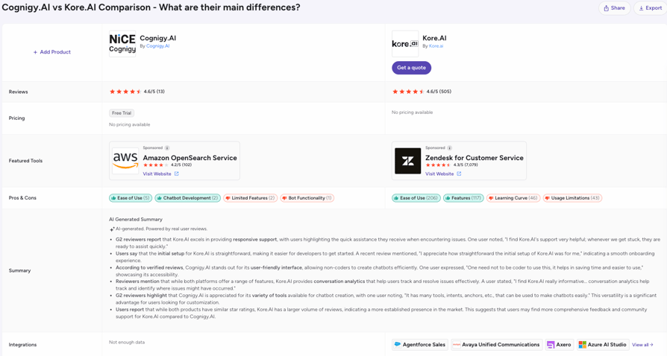667x356 pixels.
Task: Click the AWS logo icon
Action: [x=125, y=161]
